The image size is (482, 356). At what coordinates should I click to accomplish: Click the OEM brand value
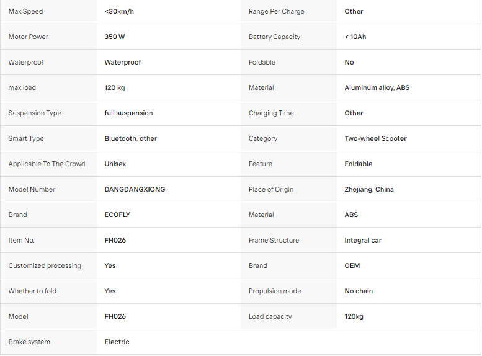(x=352, y=266)
